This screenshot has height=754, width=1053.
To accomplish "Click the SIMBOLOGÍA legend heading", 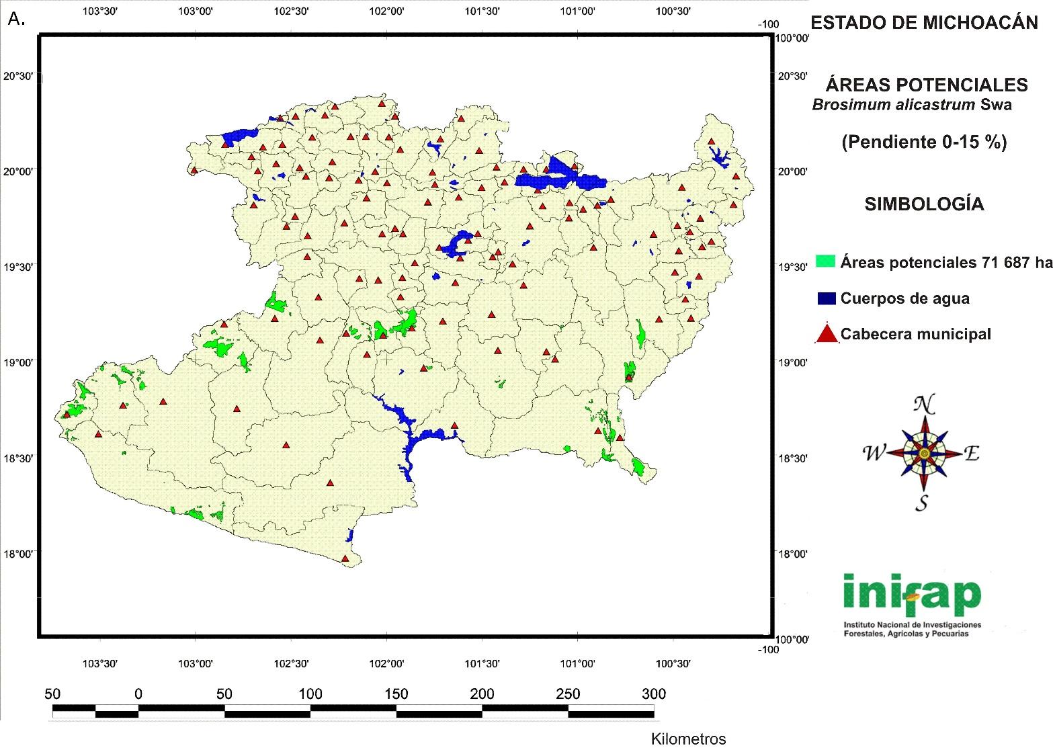I will point(924,204).
